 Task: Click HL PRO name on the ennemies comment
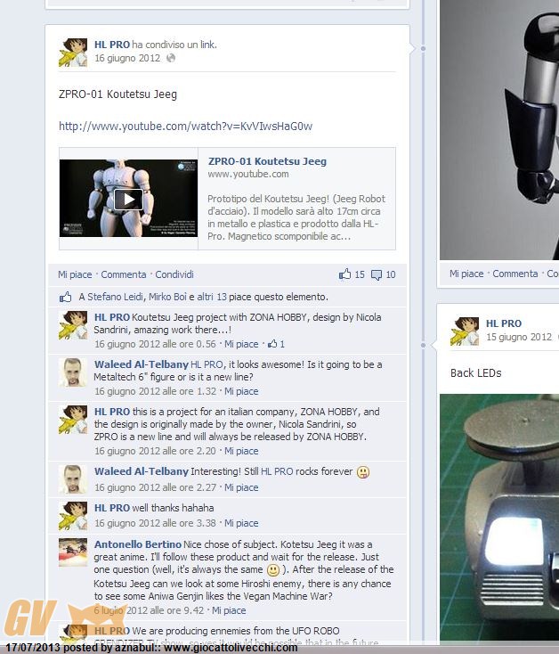(x=111, y=631)
